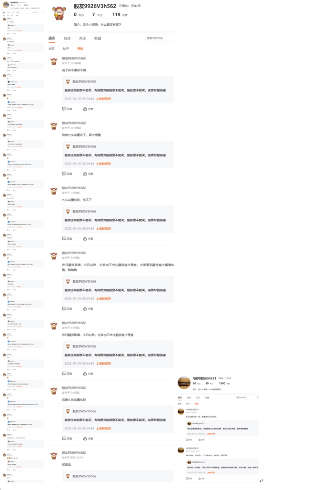This screenshot has height=490, width=320.
Task: Open the 收藏 tab in 股友9926V3h562's profile
Action: pos(98,38)
